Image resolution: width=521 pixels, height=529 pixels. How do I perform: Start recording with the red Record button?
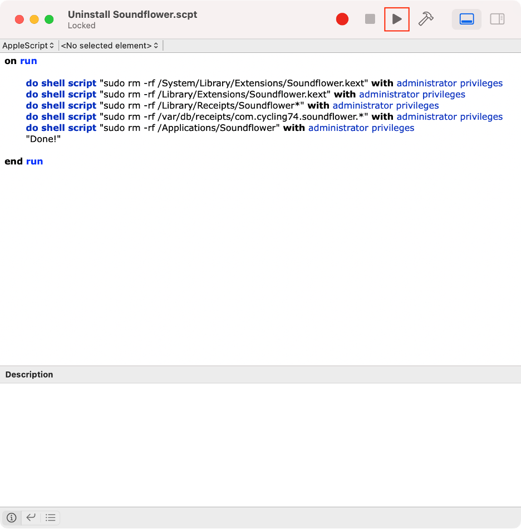342,19
